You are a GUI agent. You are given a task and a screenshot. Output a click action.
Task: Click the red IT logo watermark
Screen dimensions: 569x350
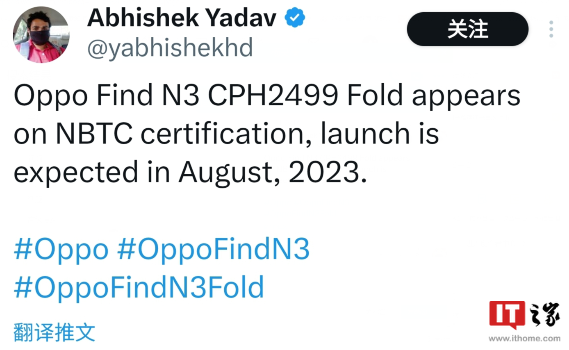(x=507, y=315)
